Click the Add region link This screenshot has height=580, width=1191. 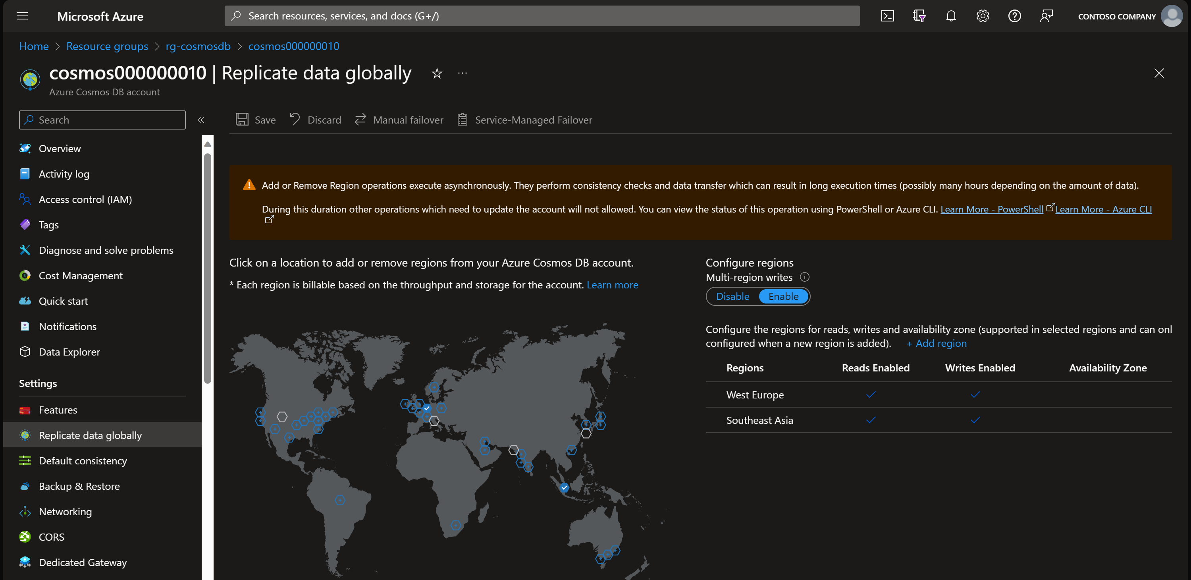[x=936, y=343]
